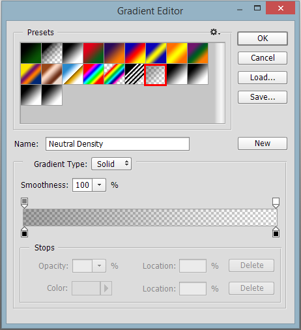Viewport: 301px width, 330px height.
Task: Minimize the Gradient Editor window
Action: point(240,10)
